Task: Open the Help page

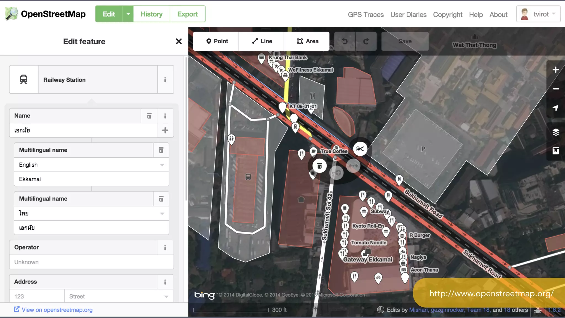Action: (476, 15)
